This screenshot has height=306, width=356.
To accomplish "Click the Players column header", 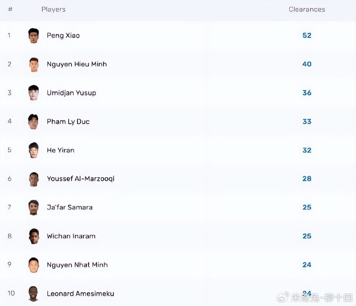I will tap(53, 9).
